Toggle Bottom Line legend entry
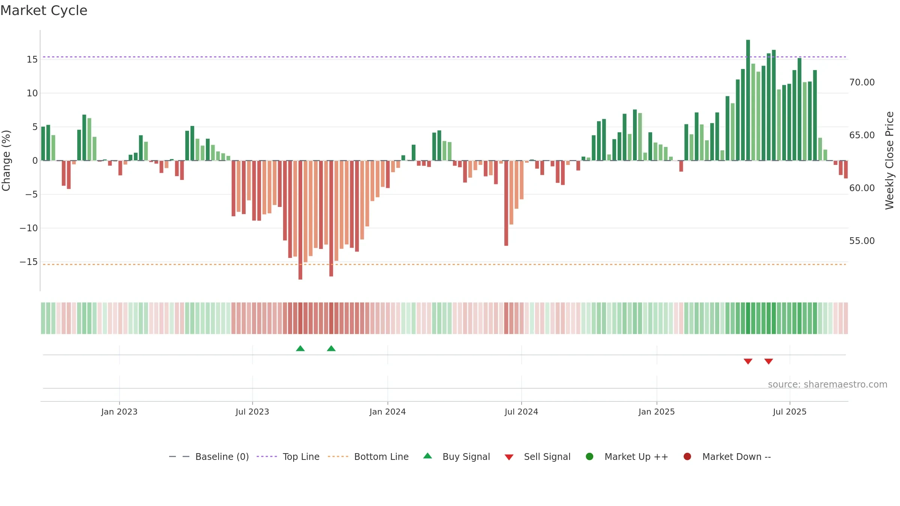Screen dimensions: 900x506 368,457
